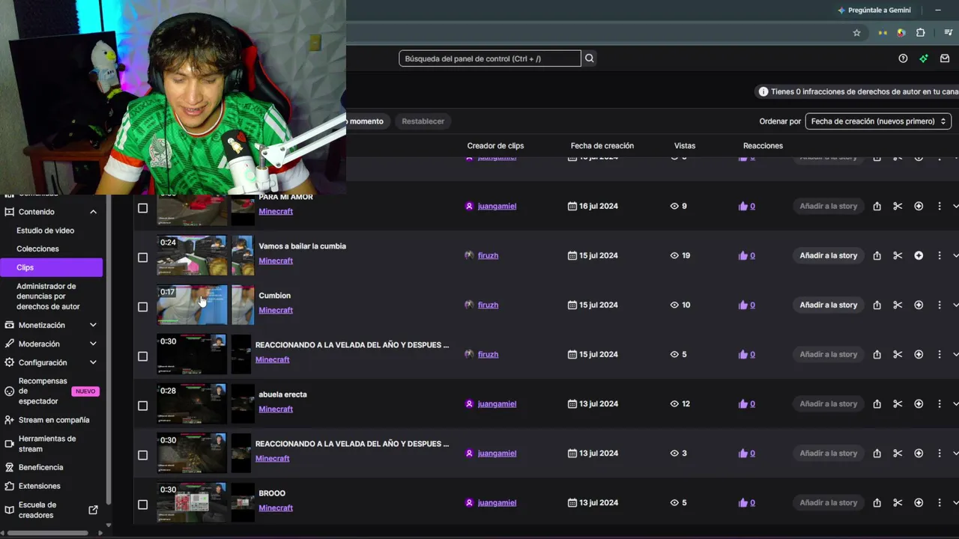Share the BROOO clip
The height and width of the screenshot is (539, 959).
tap(877, 502)
